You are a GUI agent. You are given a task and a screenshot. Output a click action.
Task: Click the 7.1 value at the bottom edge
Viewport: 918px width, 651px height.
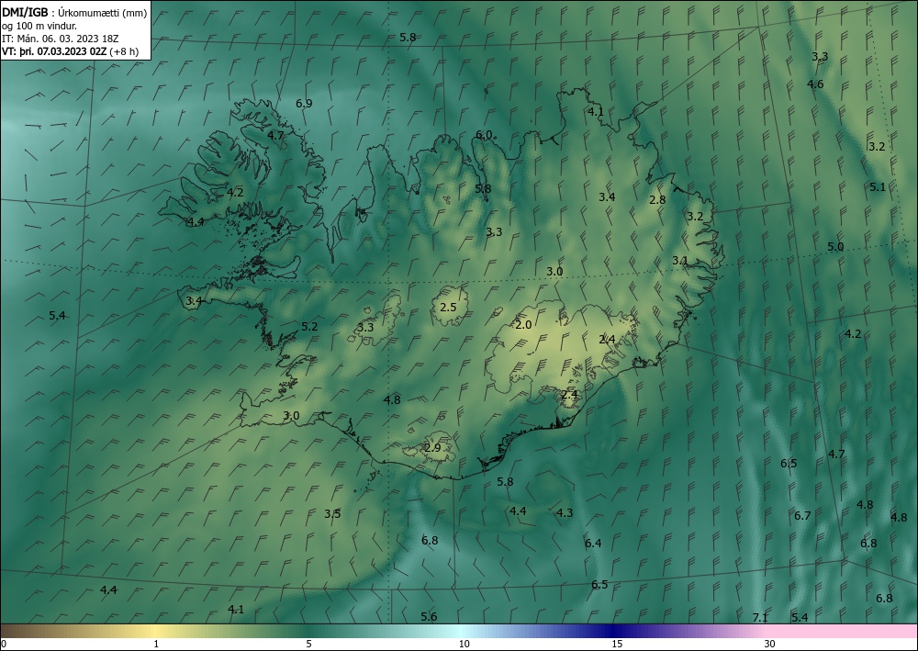[x=760, y=618]
